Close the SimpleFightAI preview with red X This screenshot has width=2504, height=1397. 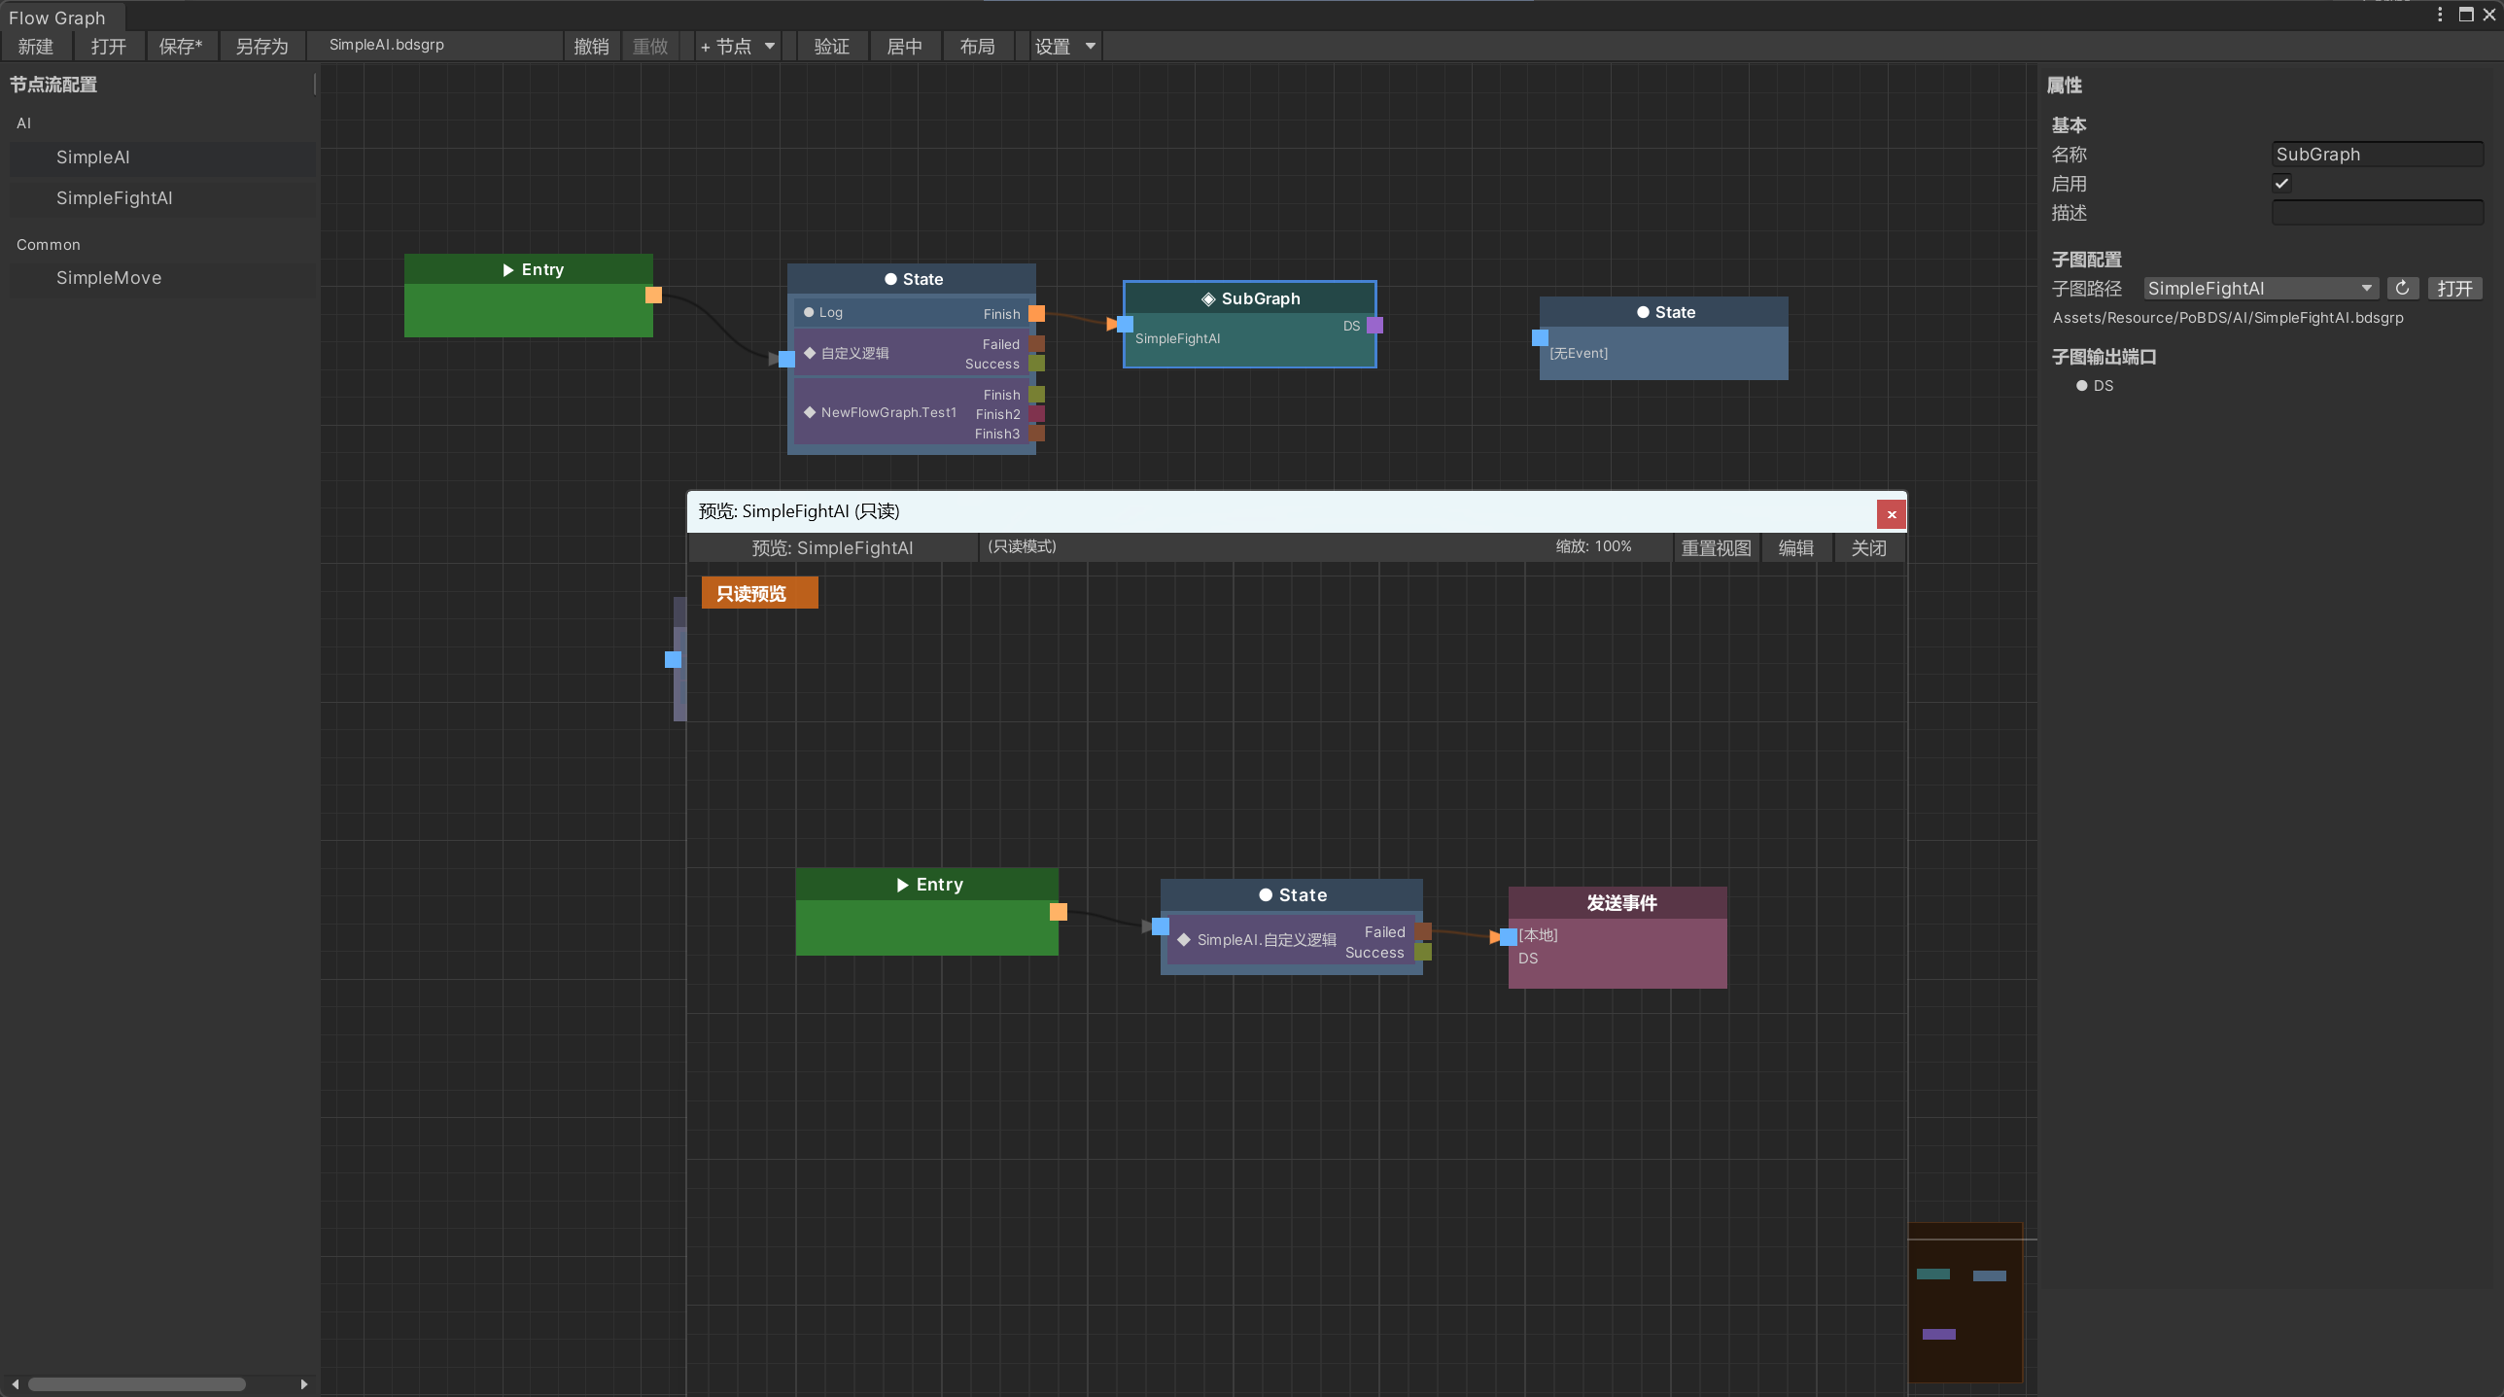click(x=1891, y=514)
